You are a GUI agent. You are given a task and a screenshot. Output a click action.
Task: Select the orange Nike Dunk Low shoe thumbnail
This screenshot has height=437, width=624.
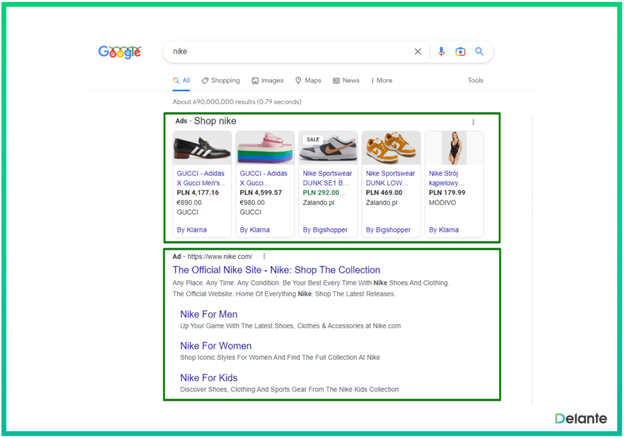tap(391, 147)
